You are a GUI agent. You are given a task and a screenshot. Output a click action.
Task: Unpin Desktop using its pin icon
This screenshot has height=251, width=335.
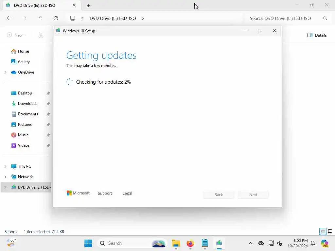pos(48,93)
